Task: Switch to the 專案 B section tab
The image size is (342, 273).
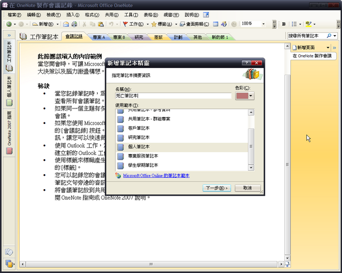Action: click(x=119, y=37)
